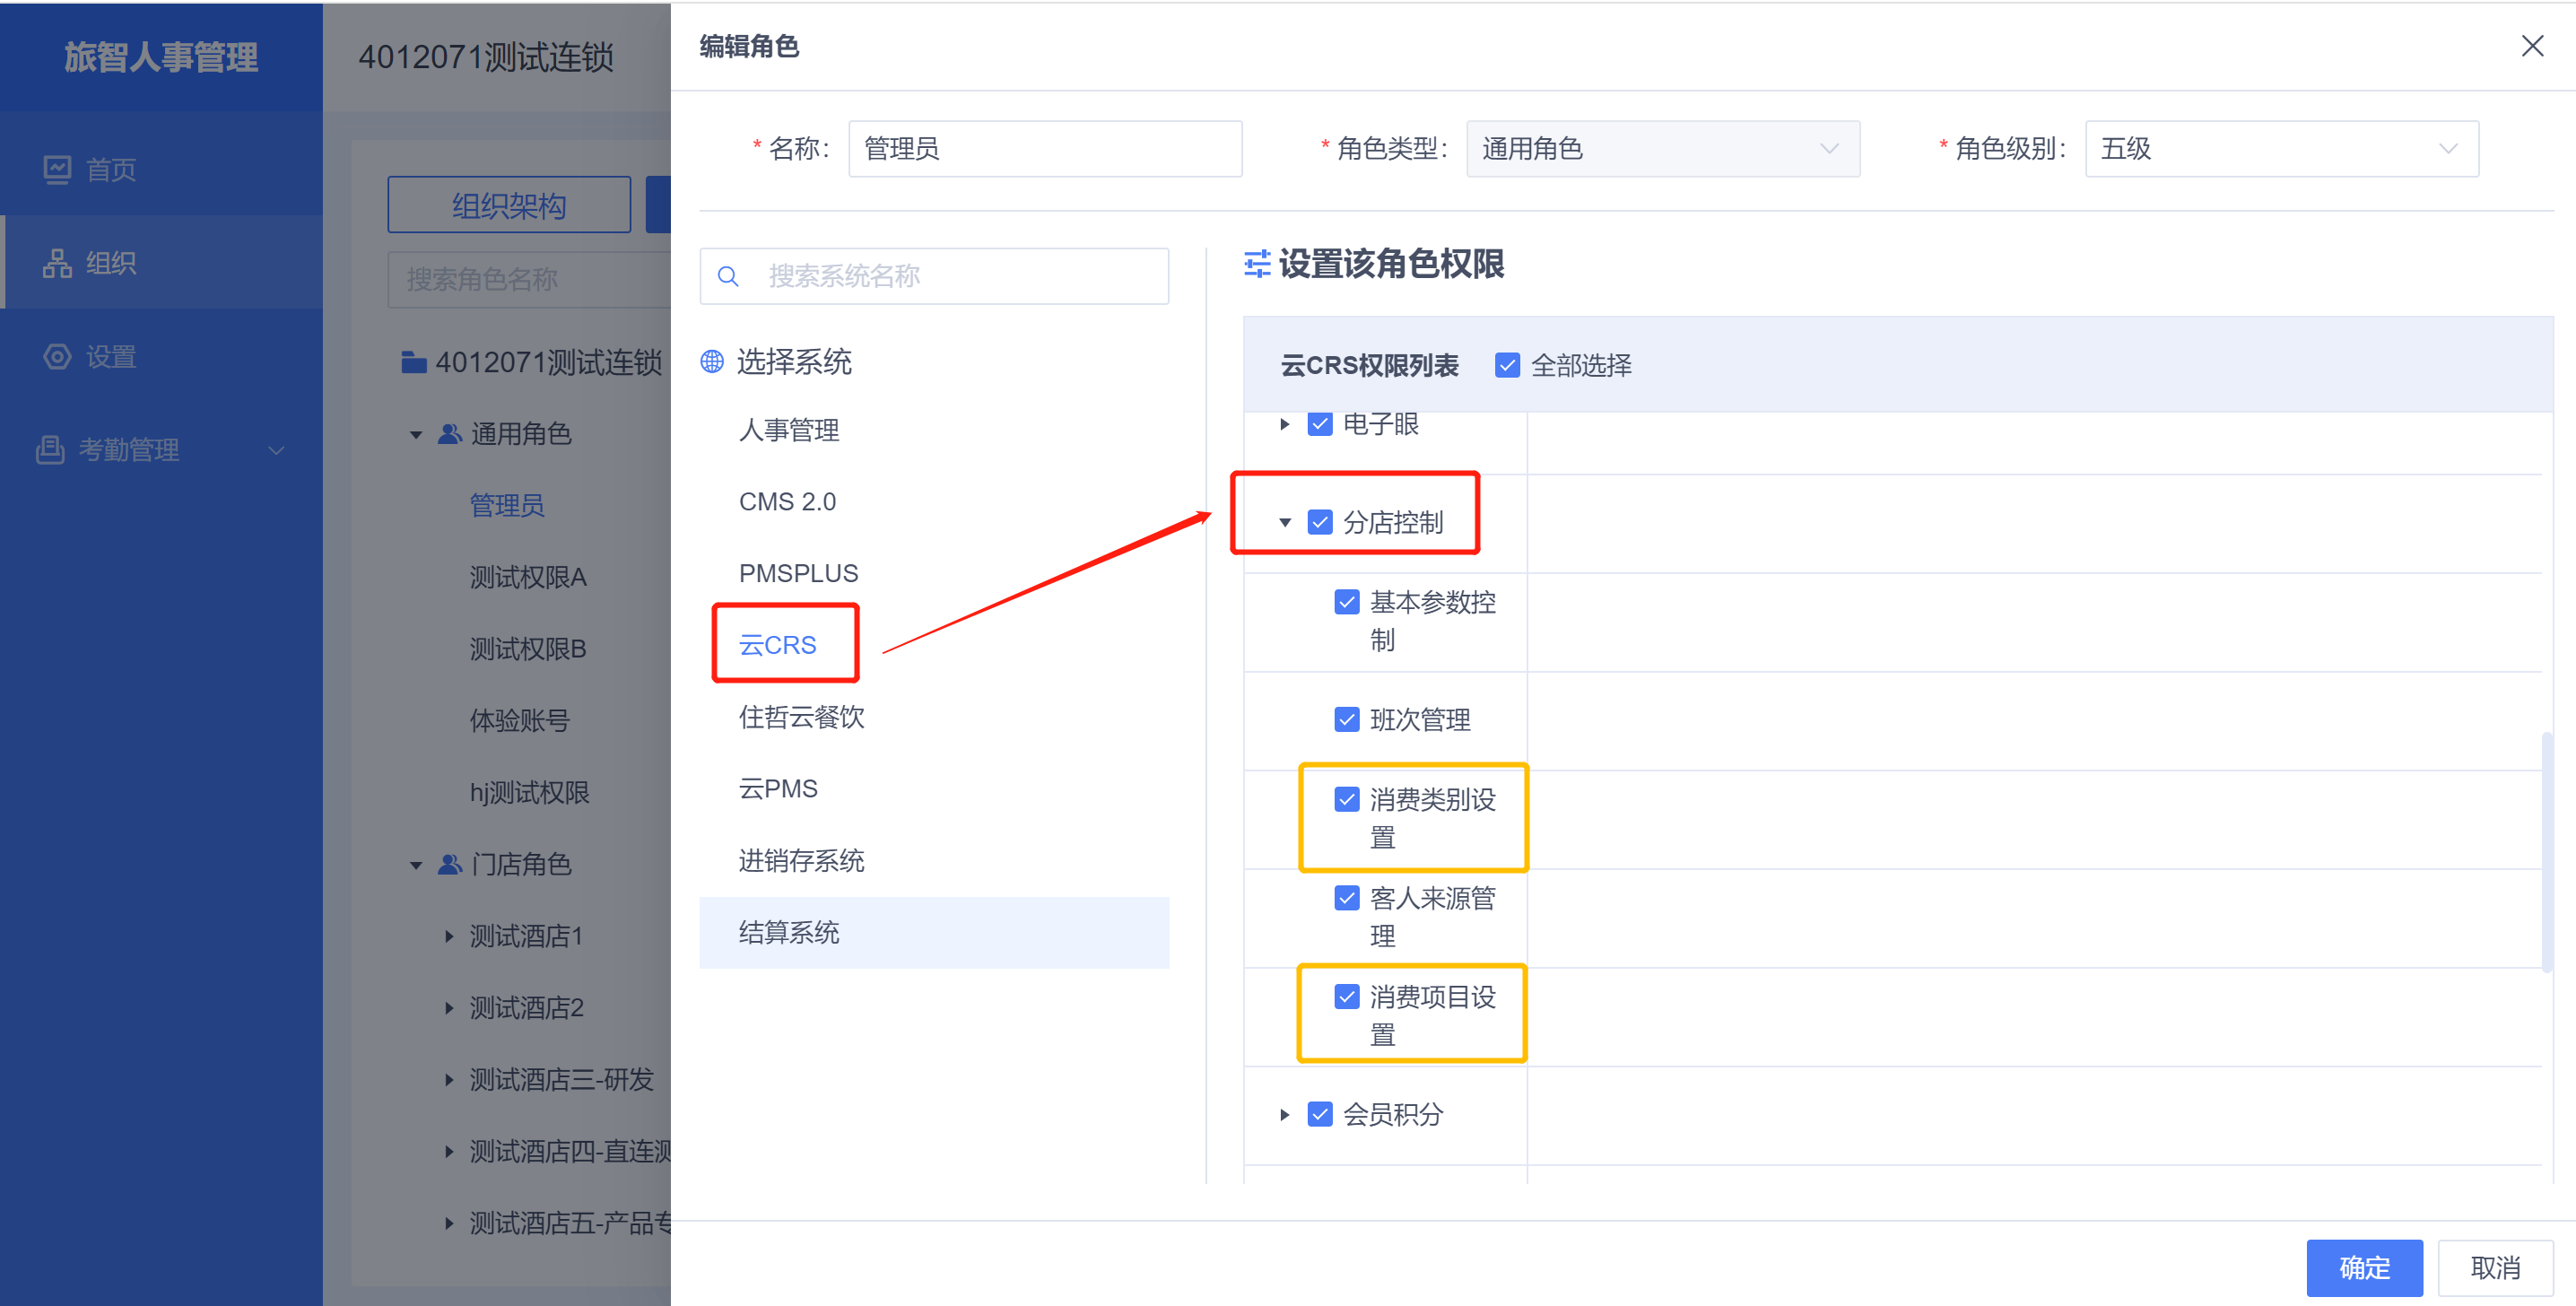Click the 取消 cancel button
2576x1306 pixels.
pyautogui.click(x=2495, y=1267)
